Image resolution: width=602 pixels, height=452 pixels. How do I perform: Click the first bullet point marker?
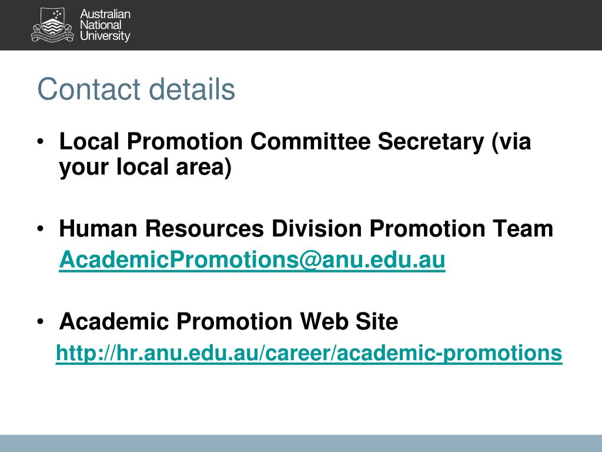[41, 142]
